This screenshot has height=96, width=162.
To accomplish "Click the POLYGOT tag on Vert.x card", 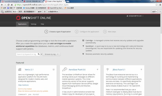I will (x=36, y=94).
